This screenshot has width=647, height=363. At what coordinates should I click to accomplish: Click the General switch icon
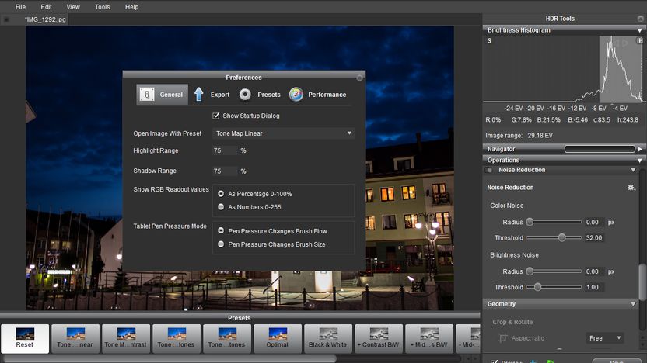(147, 95)
